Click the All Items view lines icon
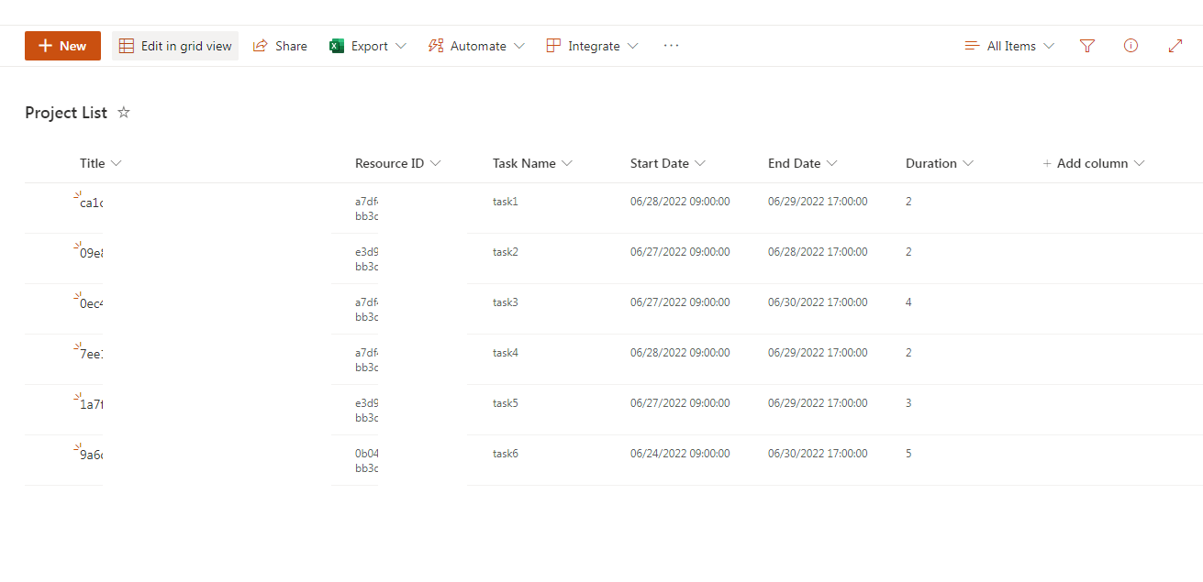The image size is (1203, 582). point(973,46)
